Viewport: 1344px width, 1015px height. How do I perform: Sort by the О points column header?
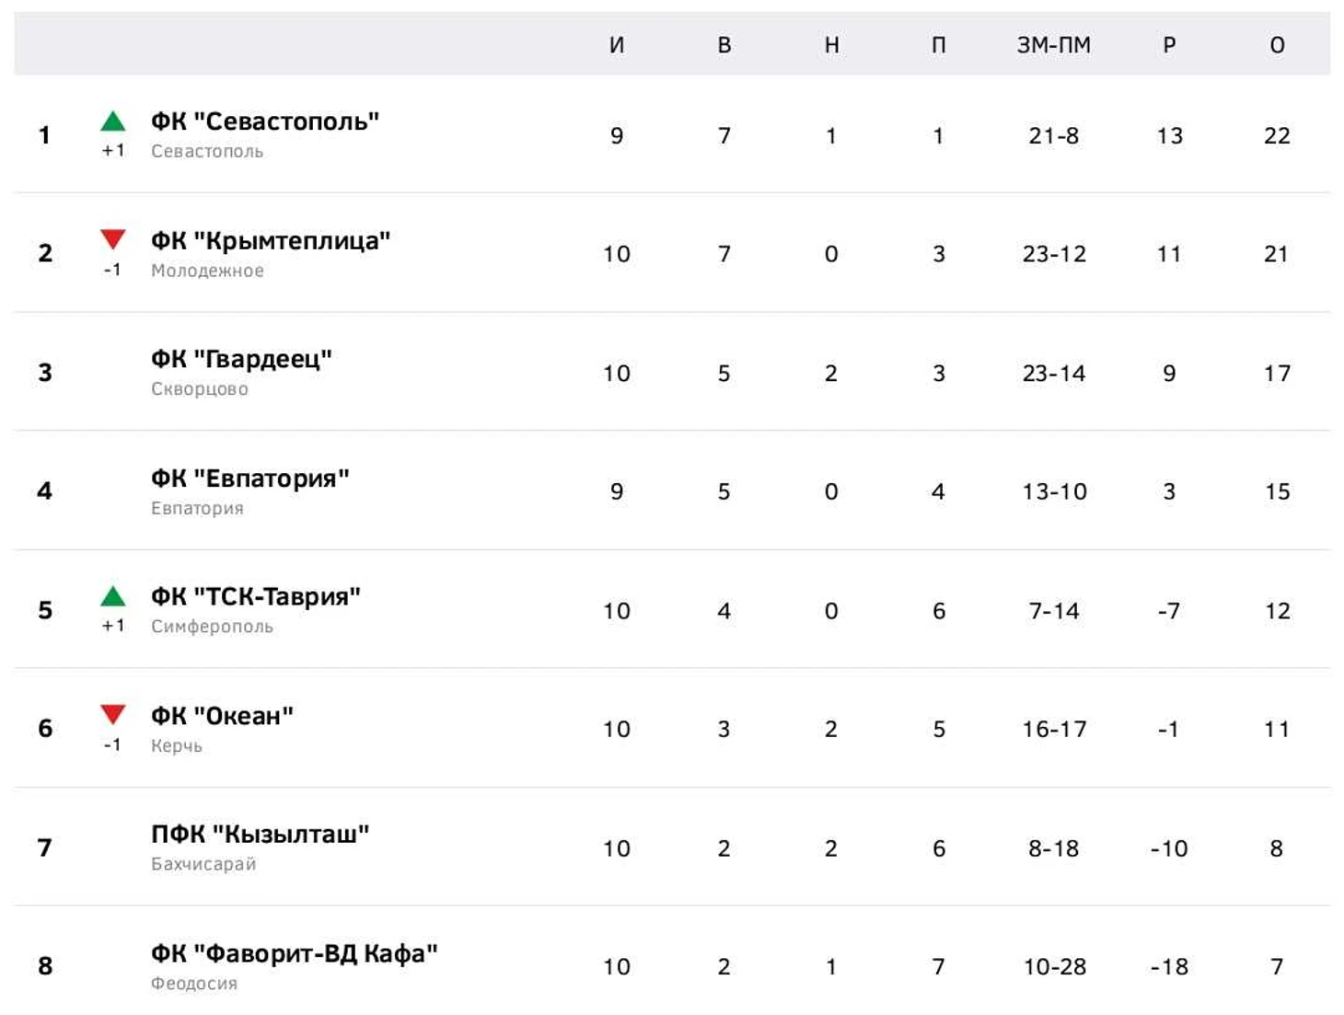click(x=1277, y=45)
